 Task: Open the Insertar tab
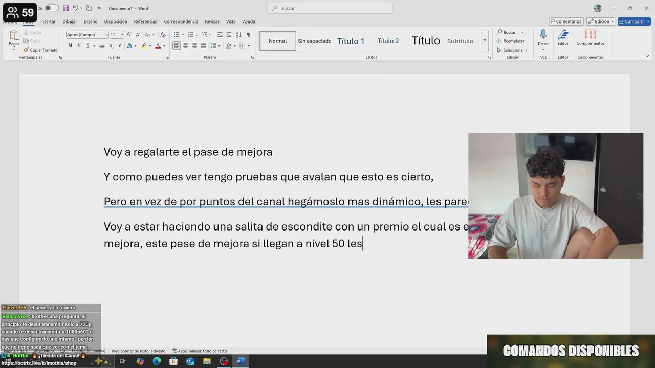(48, 21)
